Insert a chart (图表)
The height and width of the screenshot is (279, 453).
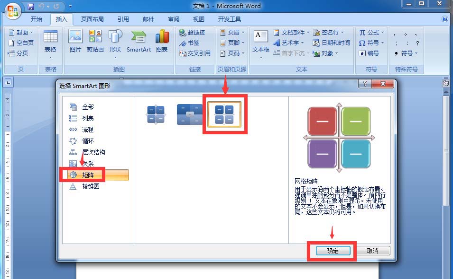coord(162,41)
